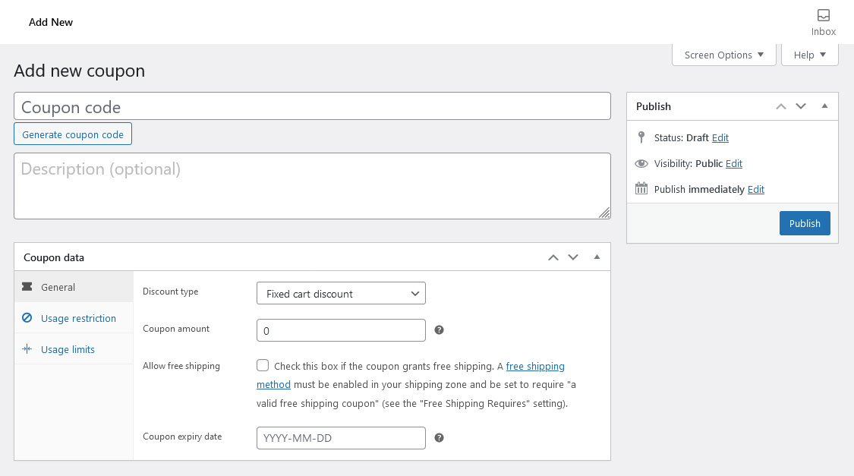The width and height of the screenshot is (854, 476).
Task: Move Coupon data panel up
Action: 553,257
